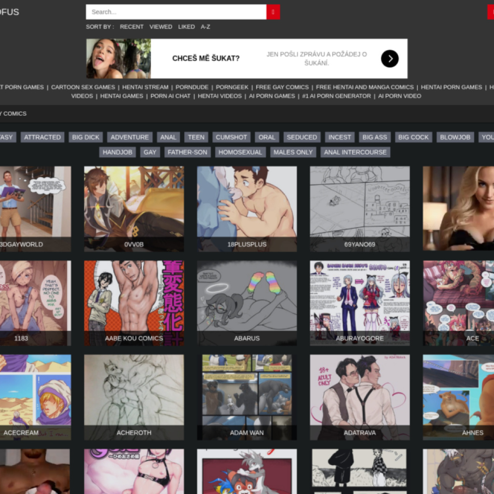This screenshot has height=494, width=494.
Task: Click the red search submit button
Action: 273,12
